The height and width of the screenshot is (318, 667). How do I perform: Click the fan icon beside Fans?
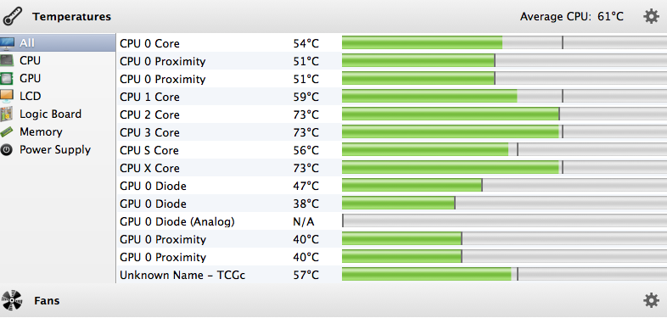click(x=12, y=300)
